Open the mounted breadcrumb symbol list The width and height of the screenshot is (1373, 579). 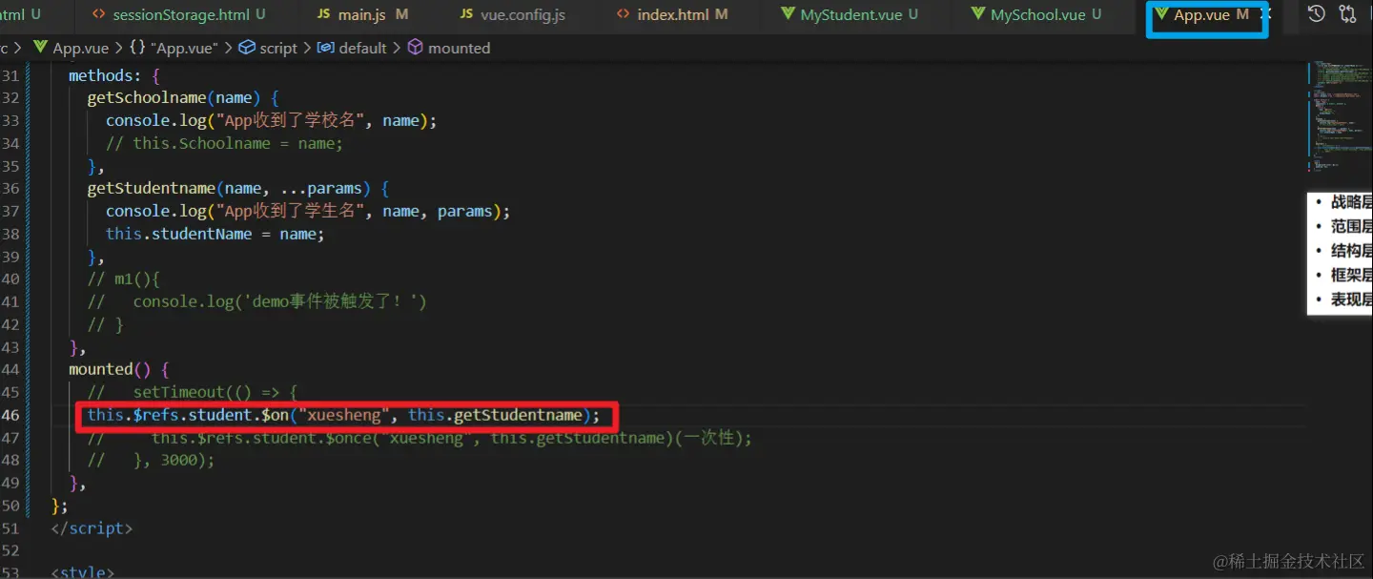(449, 48)
